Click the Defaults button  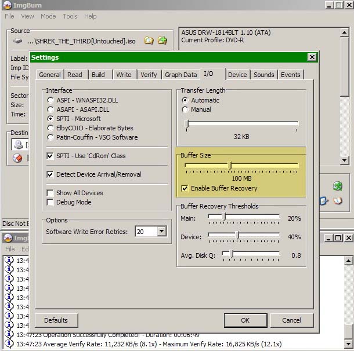pyautogui.click(x=56, y=320)
